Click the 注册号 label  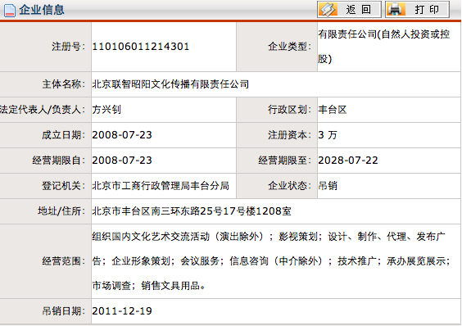68,47
